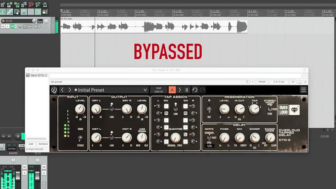The image size is (336, 189).
Task: Click the REGENERATION HI CUT knob
Action: (x=240, y=109)
